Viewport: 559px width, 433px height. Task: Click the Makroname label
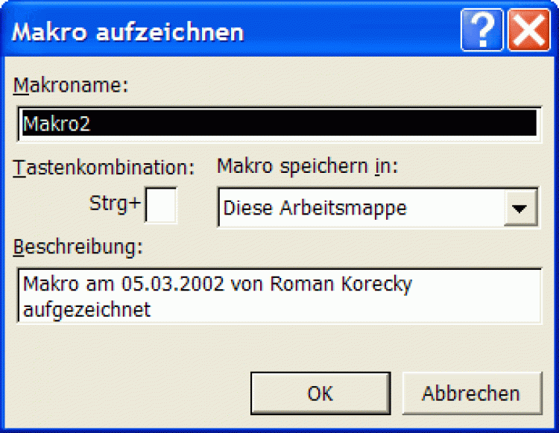[72, 85]
